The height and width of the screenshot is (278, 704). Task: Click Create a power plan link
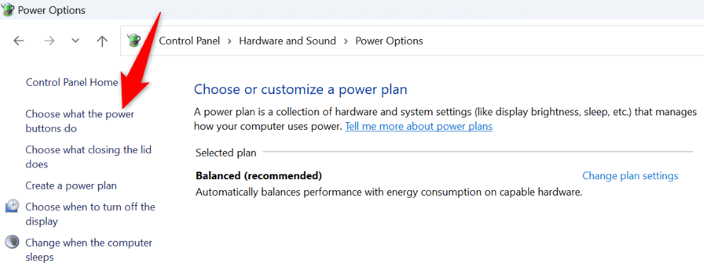[71, 185]
